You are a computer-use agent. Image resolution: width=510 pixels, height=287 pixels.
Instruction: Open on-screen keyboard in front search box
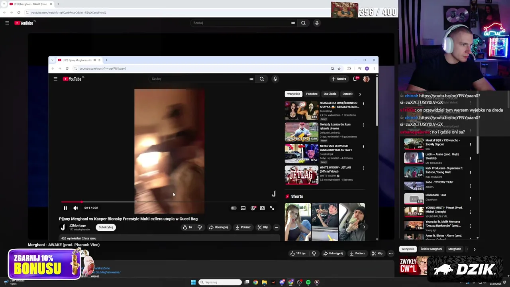(251, 79)
